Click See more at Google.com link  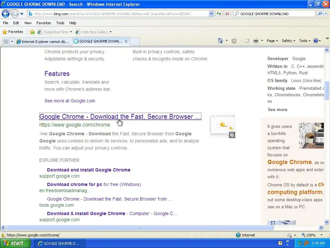coord(70,101)
